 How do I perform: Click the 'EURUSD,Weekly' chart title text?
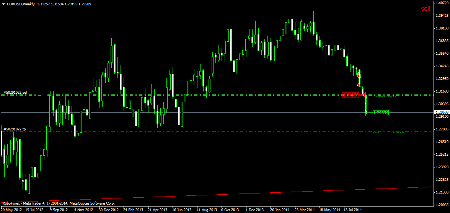tap(21, 4)
